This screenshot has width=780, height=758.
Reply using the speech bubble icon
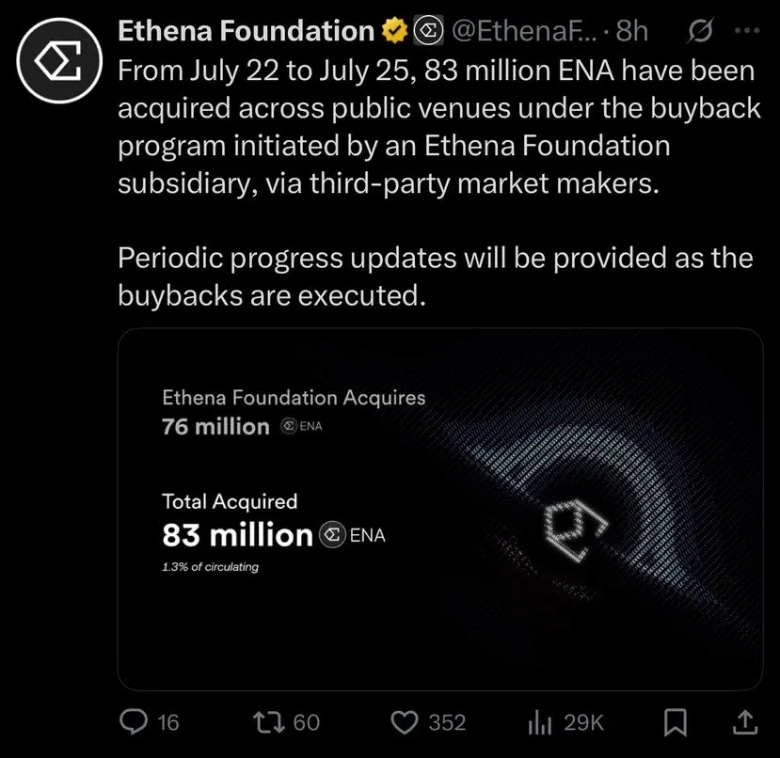[x=134, y=722]
